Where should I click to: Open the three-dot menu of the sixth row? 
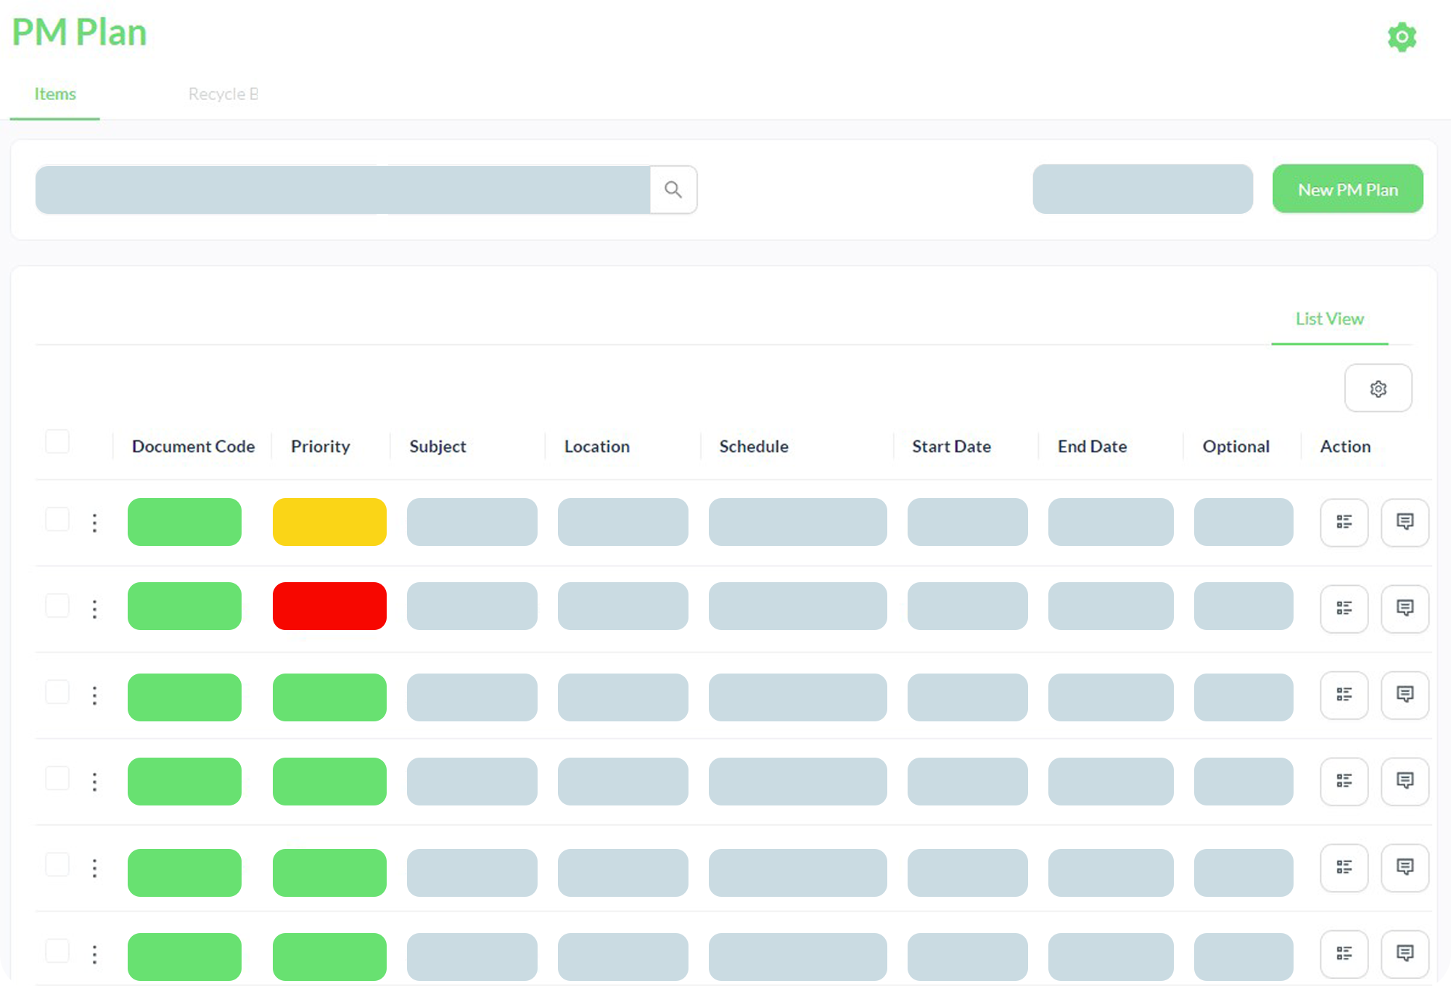[x=94, y=954]
